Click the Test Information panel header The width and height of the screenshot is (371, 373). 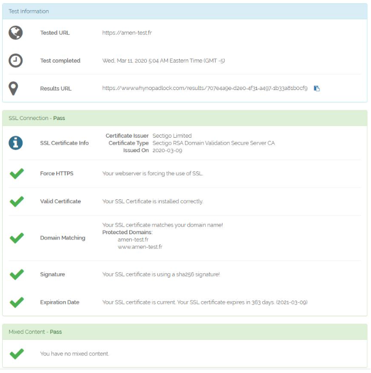184,11
